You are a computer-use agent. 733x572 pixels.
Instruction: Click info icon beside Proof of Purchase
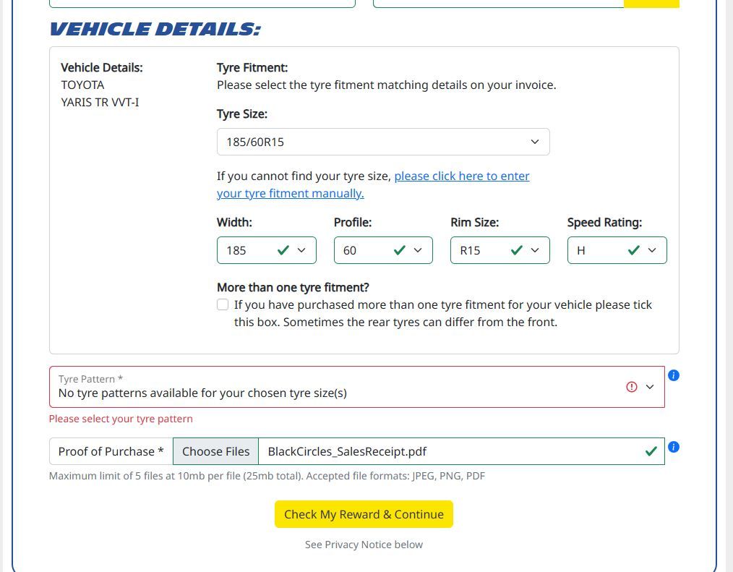(674, 447)
